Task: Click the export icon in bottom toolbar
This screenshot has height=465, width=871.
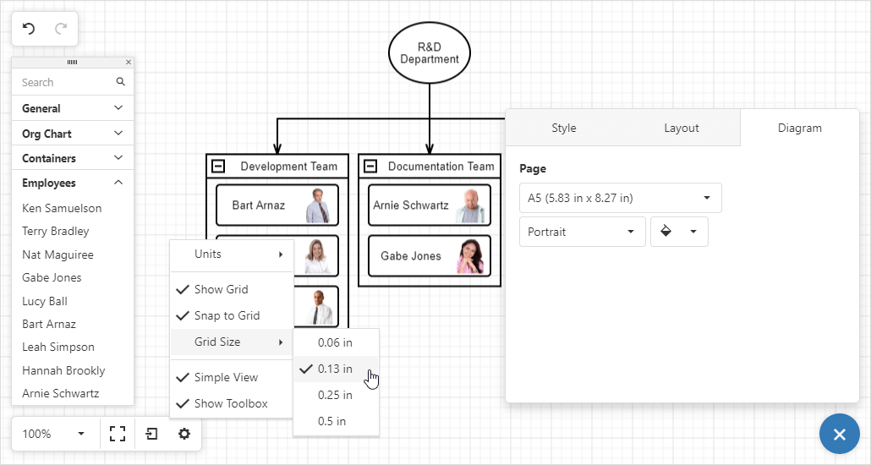Action: tap(151, 434)
